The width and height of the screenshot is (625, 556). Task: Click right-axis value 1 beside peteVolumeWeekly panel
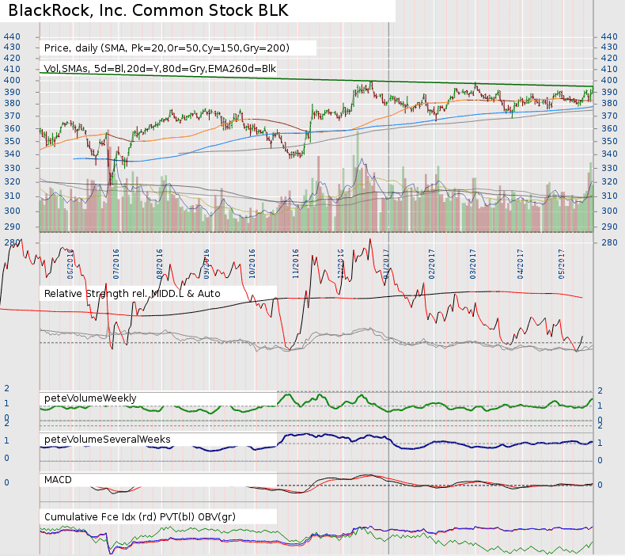[x=600, y=406]
